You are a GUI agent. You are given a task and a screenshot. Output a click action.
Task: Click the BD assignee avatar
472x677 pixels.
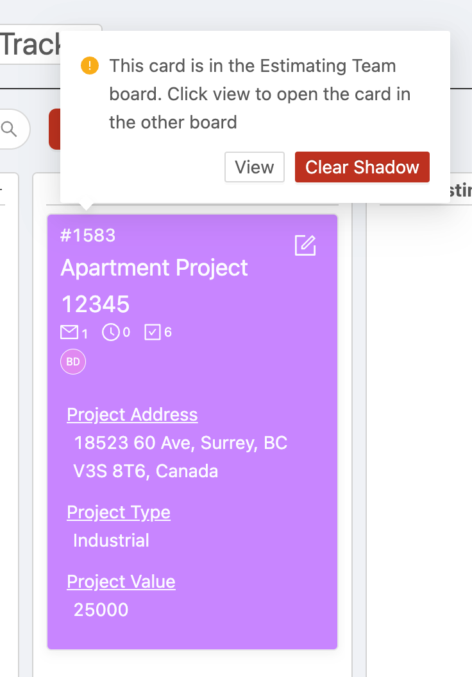[x=73, y=362]
